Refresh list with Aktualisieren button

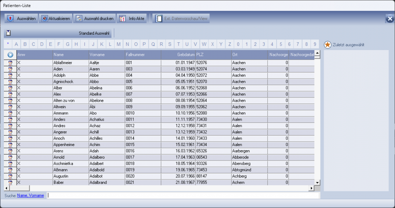click(56, 18)
